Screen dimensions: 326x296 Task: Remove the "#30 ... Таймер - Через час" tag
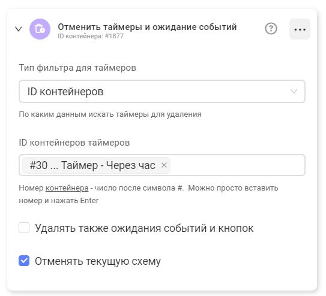[164, 165]
